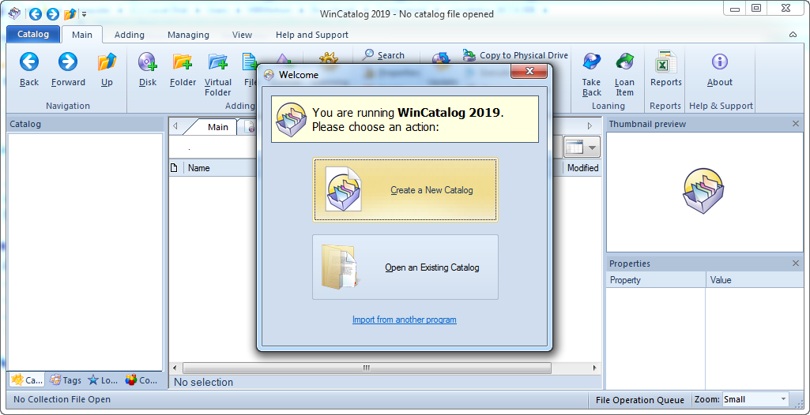Click quick access Forward arrow in title bar
810x415 pixels.
click(53, 14)
